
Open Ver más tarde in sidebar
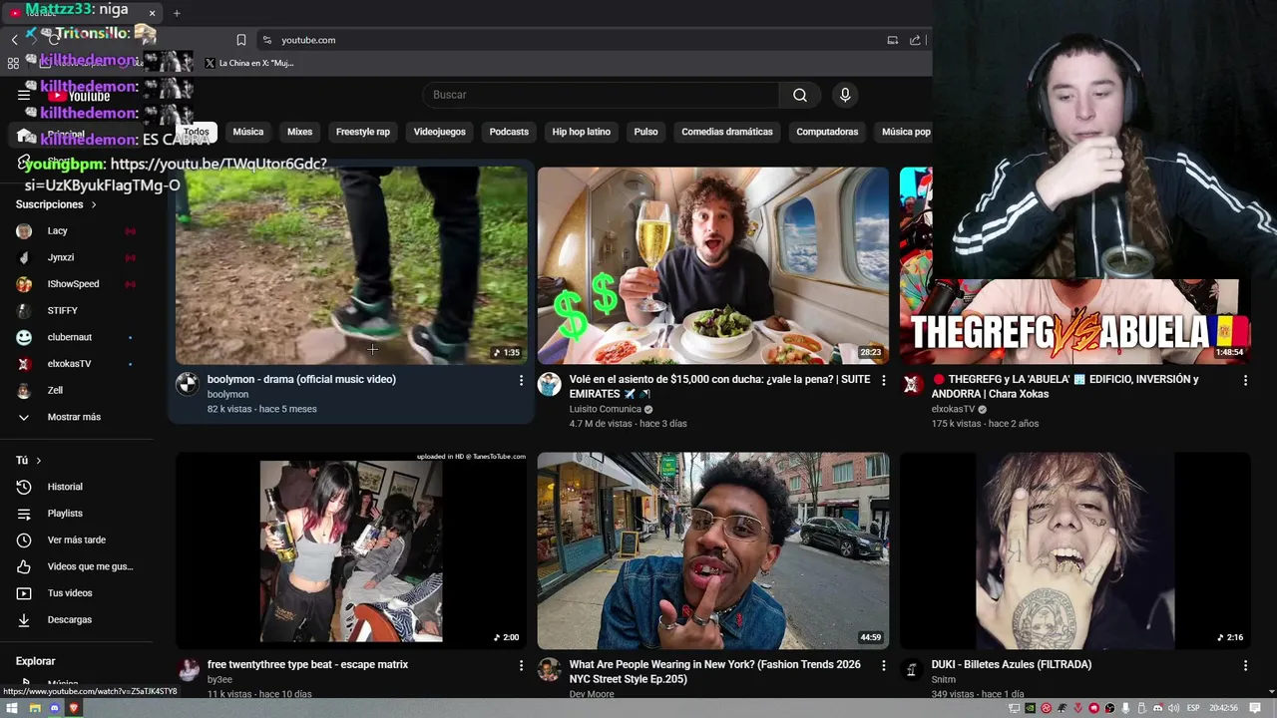pyautogui.click(x=76, y=539)
